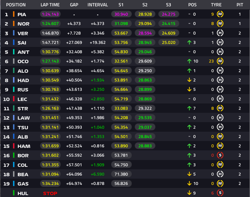250x197 pixels.
Task: Click the LAP TIME column header
Action: tap(50, 5)
